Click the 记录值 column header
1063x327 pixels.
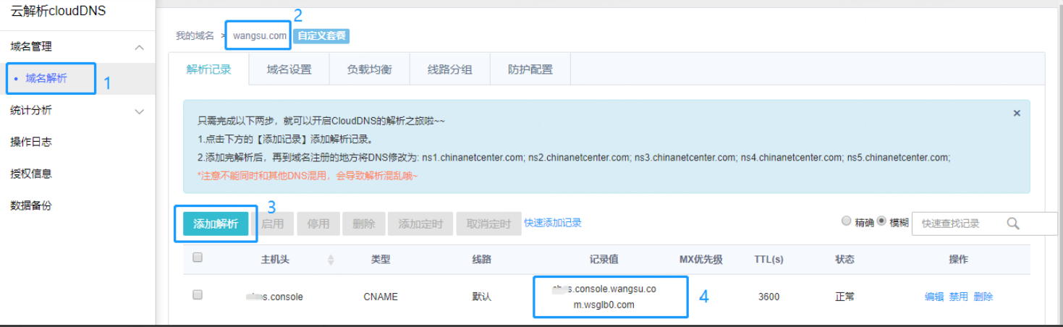point(604,259)
